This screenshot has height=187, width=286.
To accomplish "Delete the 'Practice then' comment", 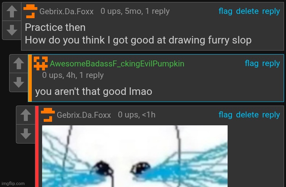I will coord(247,11).
